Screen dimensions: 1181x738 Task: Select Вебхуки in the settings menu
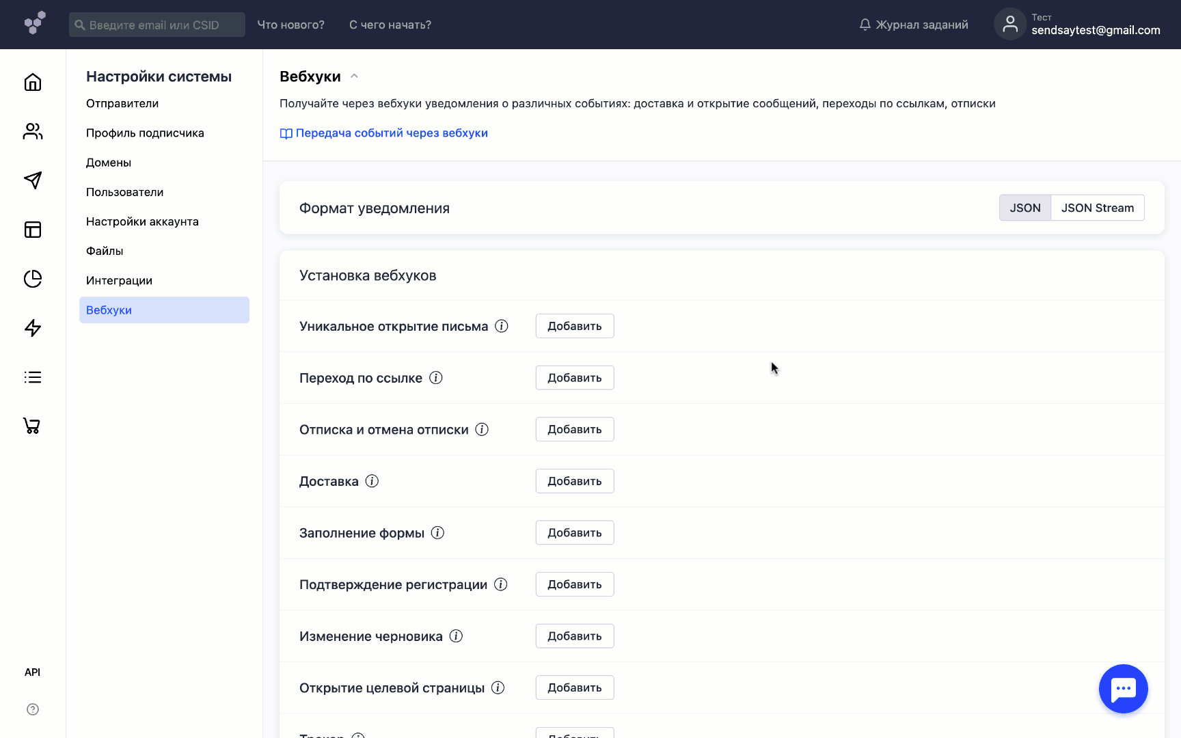coord(109,310)
